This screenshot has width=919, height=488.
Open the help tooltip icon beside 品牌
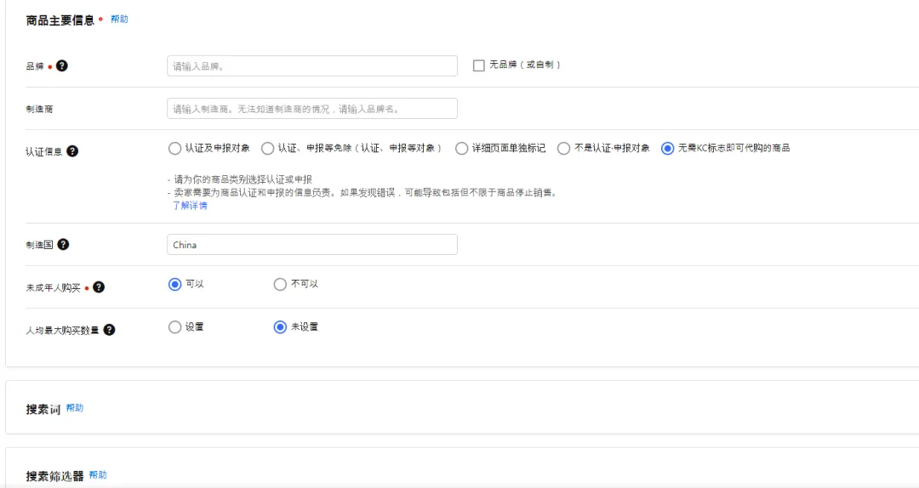[61, 65]
